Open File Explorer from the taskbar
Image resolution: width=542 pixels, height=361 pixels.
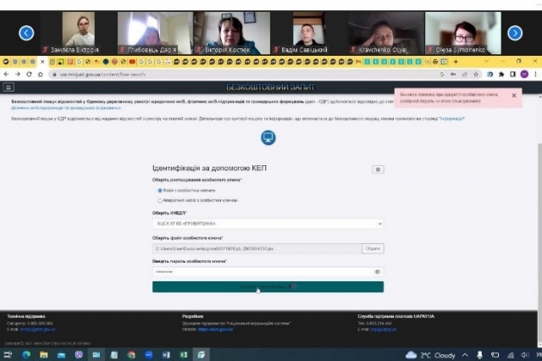43,355
